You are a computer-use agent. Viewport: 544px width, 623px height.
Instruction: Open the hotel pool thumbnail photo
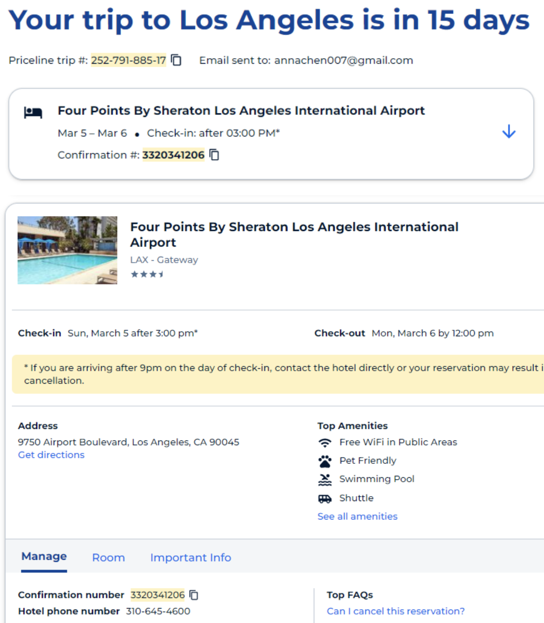pos(67,250)
